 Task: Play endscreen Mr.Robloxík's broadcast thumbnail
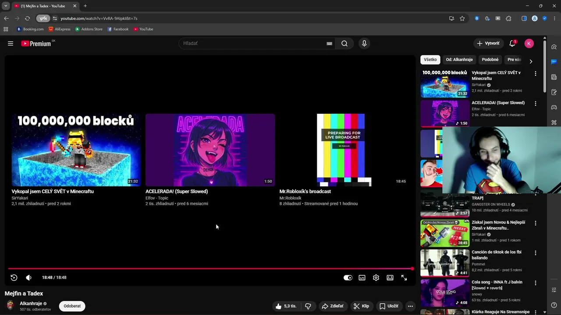tap(344, 150)
